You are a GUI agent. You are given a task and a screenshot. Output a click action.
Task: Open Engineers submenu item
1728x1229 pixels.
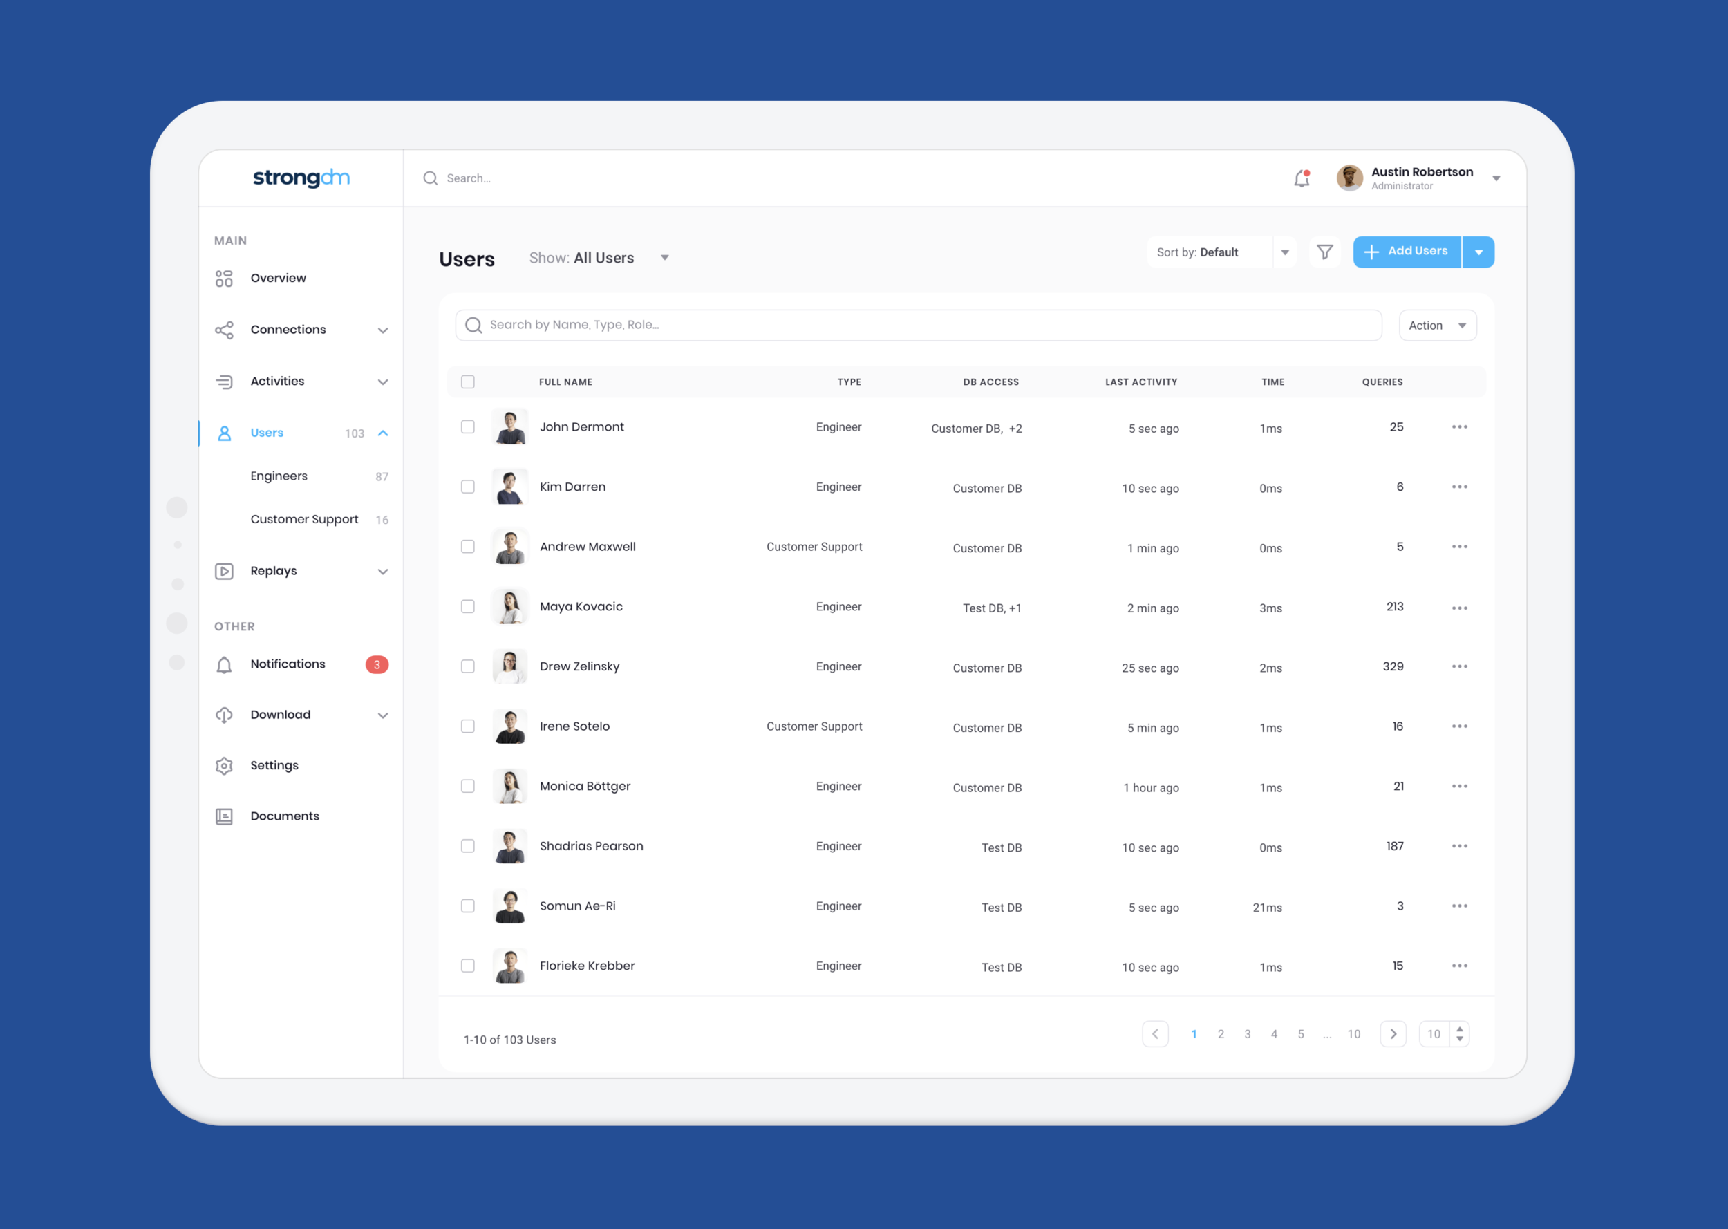point(279,476)
